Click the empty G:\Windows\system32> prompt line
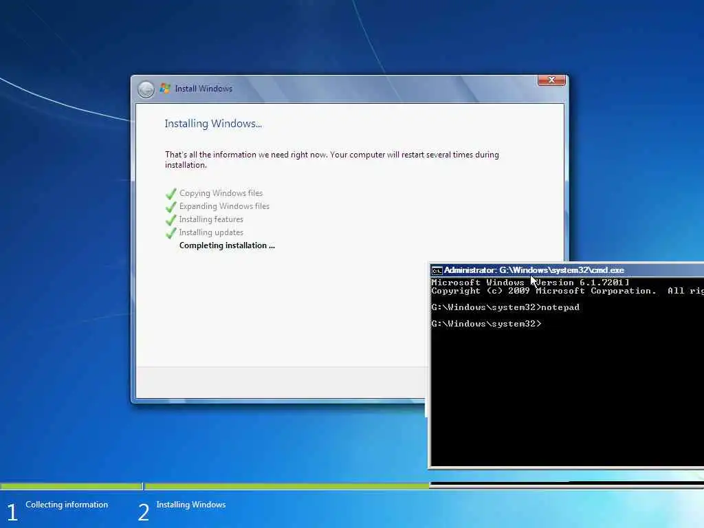Screen dimensions: 704x528 486,324
